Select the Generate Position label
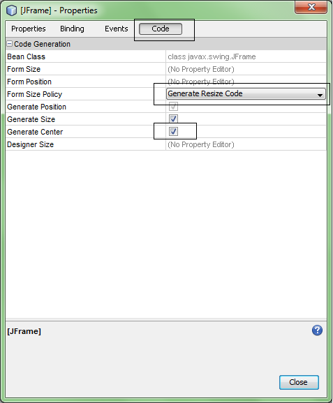 click(36, 107)
